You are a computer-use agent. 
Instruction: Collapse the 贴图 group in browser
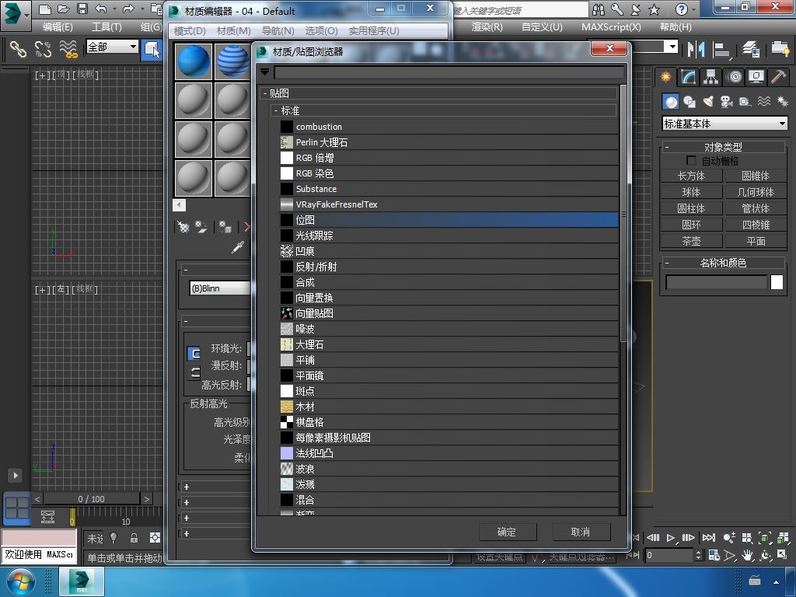265,93
